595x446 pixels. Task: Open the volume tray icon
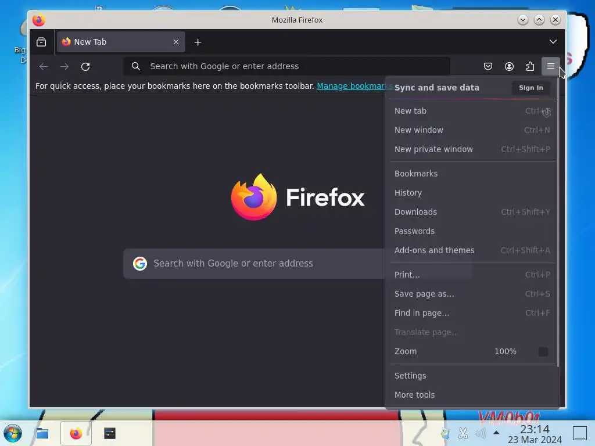click(x=480, y=433)
